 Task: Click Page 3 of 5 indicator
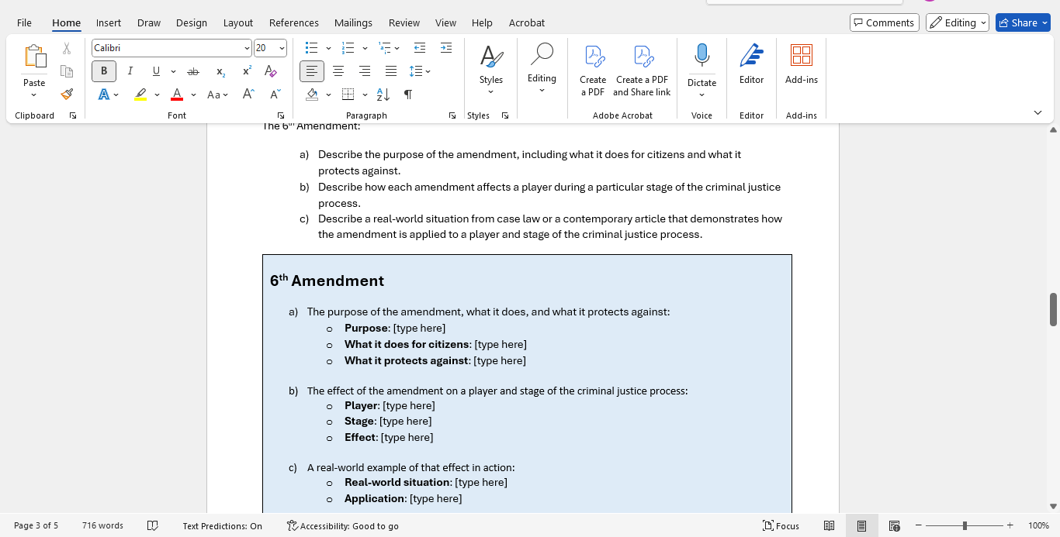pyautogui.click(x=36, y=525)
